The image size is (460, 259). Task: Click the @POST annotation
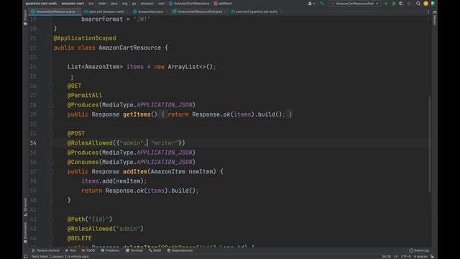(76, 134)
